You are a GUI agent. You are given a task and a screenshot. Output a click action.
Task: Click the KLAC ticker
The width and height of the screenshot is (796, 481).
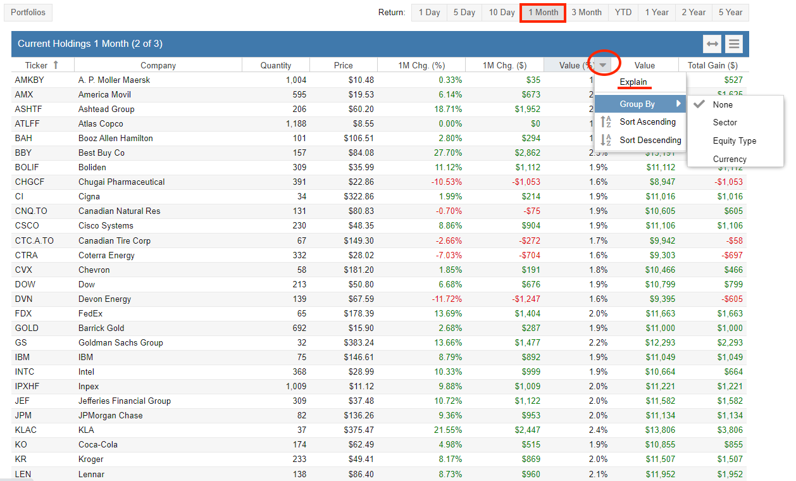[25, 430]
